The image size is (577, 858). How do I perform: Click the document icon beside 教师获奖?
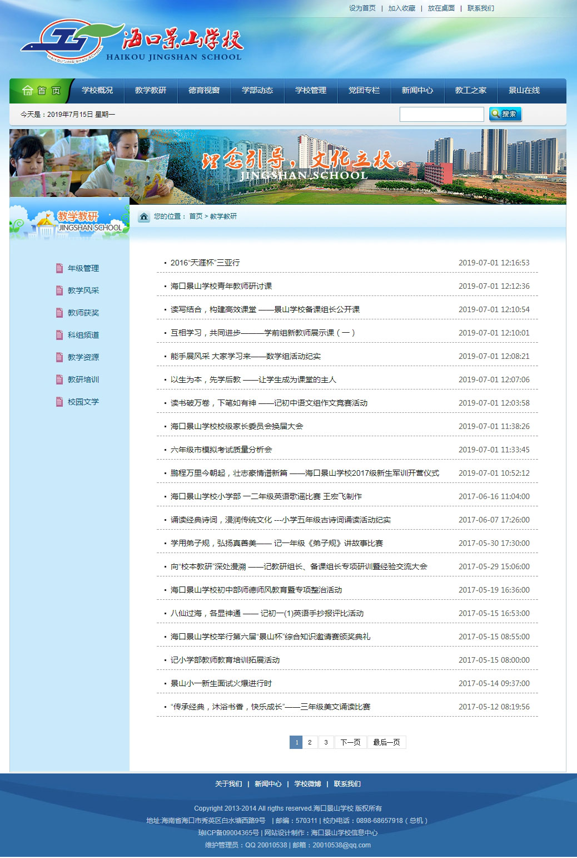coord(59,313)
